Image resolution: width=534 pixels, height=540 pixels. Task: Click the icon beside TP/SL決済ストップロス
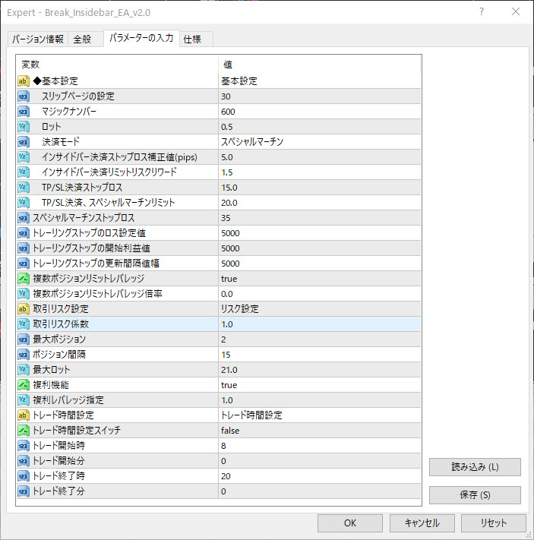click(x=24, y=188)
